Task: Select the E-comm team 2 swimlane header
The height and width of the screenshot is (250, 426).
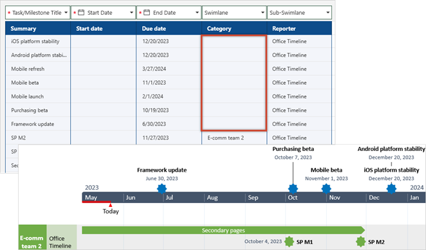Action: pyautogui.click(x=32, y=237)
